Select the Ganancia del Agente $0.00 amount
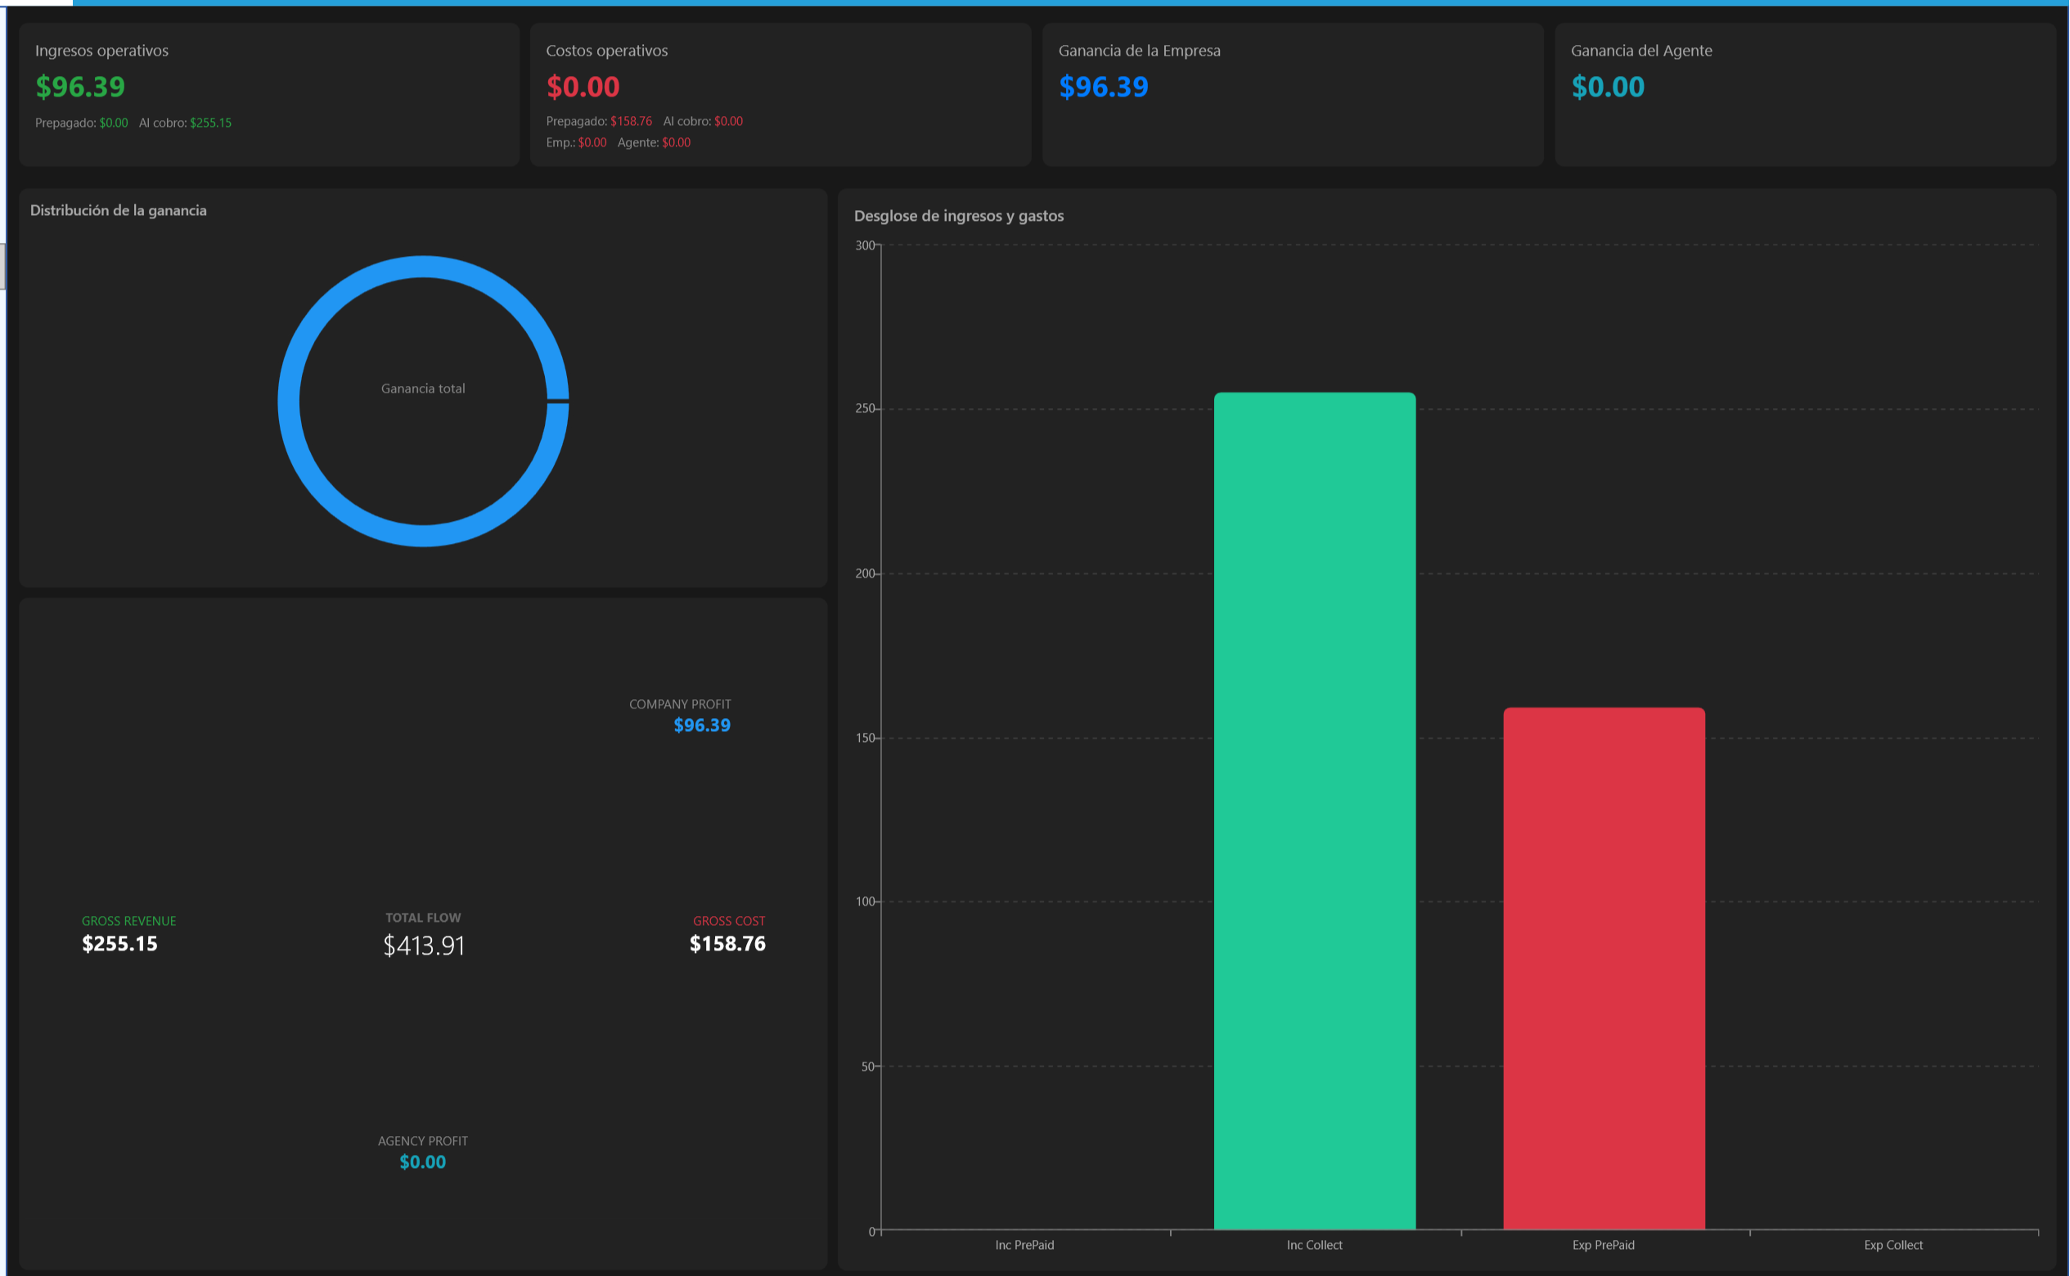 click(x=1608, y=87)
